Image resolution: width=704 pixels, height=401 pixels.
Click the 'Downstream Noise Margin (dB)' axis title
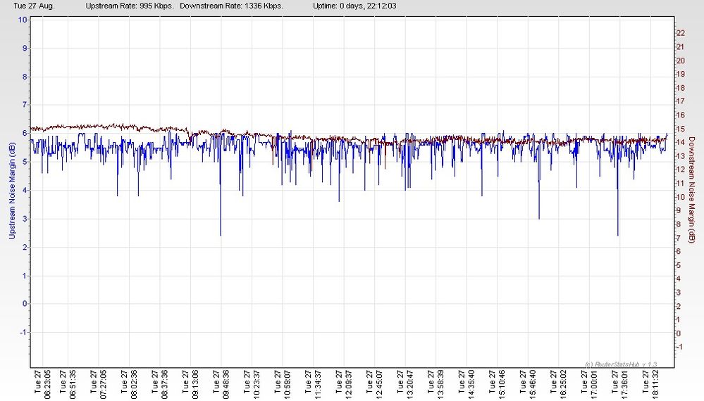691,190
